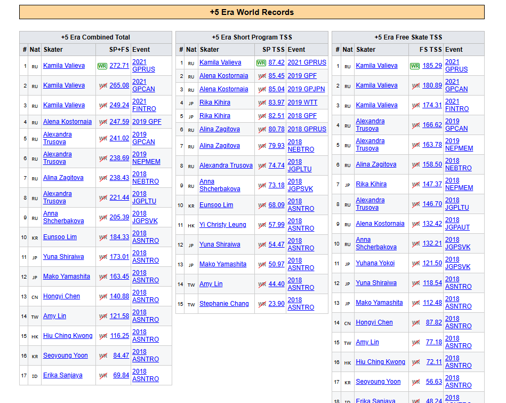Click the green WR badge beside 87.42
The image size is (506, 403).
click(x=261, y=62)
